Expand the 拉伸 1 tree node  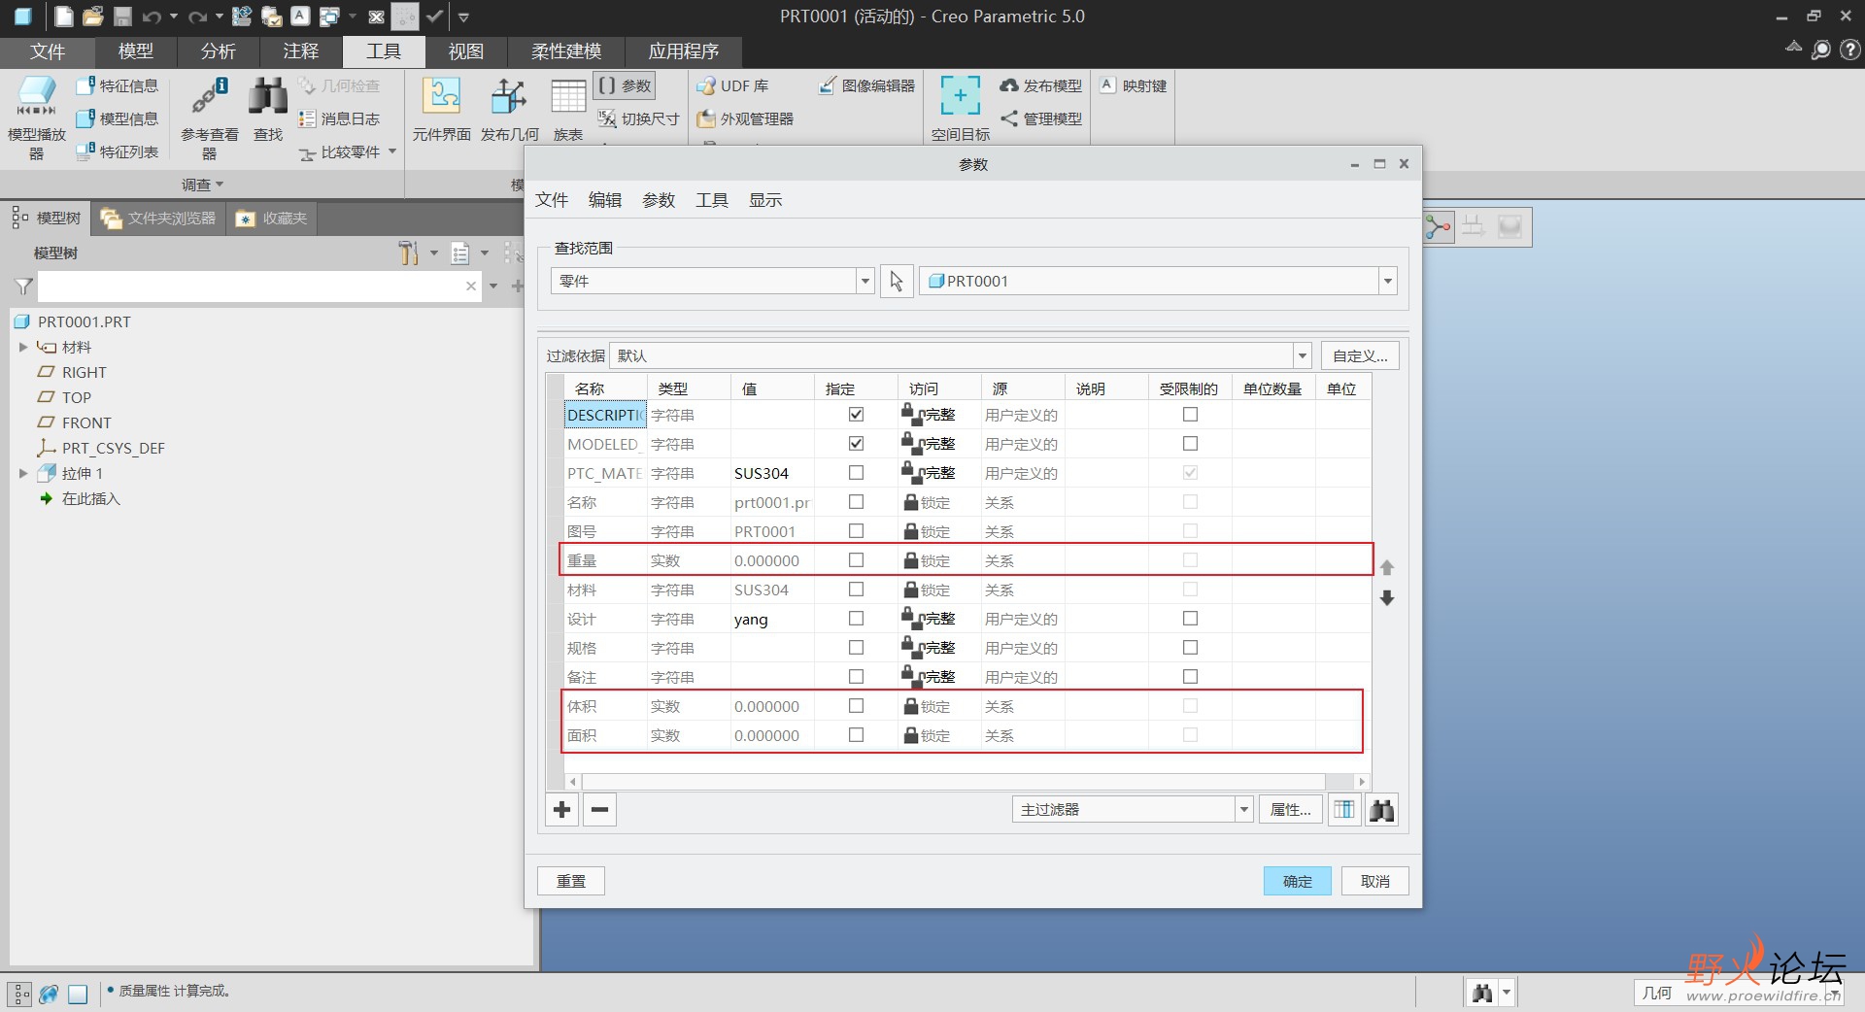pos(23,473)
